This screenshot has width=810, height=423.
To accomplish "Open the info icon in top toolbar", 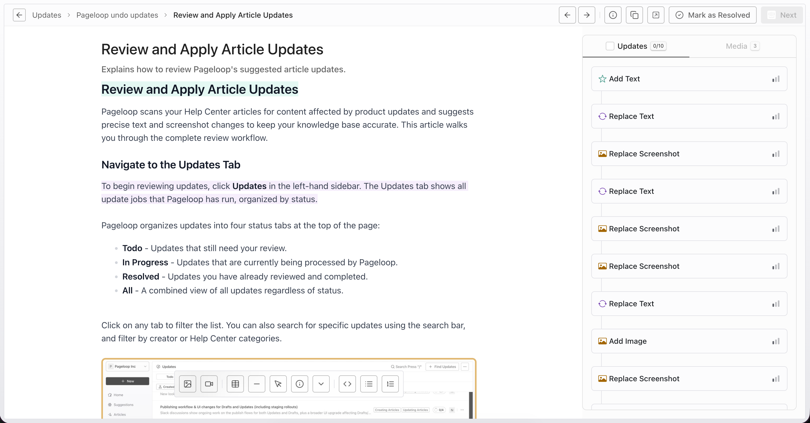I will [613, 15].
